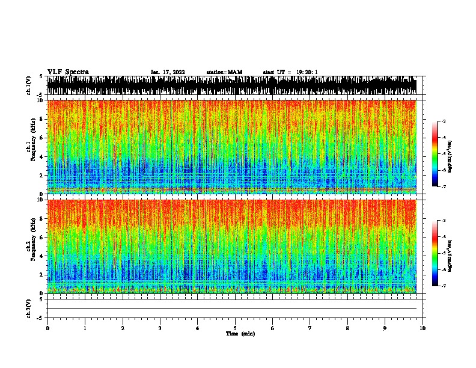Image resolution: width=476 pixels, height=368 pixels.
Task: Click the ch.1 spectrogram color scale bar
Action: coord(435,154)
